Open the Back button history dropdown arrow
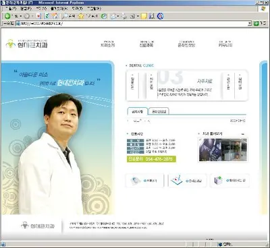 click(21, 16)
